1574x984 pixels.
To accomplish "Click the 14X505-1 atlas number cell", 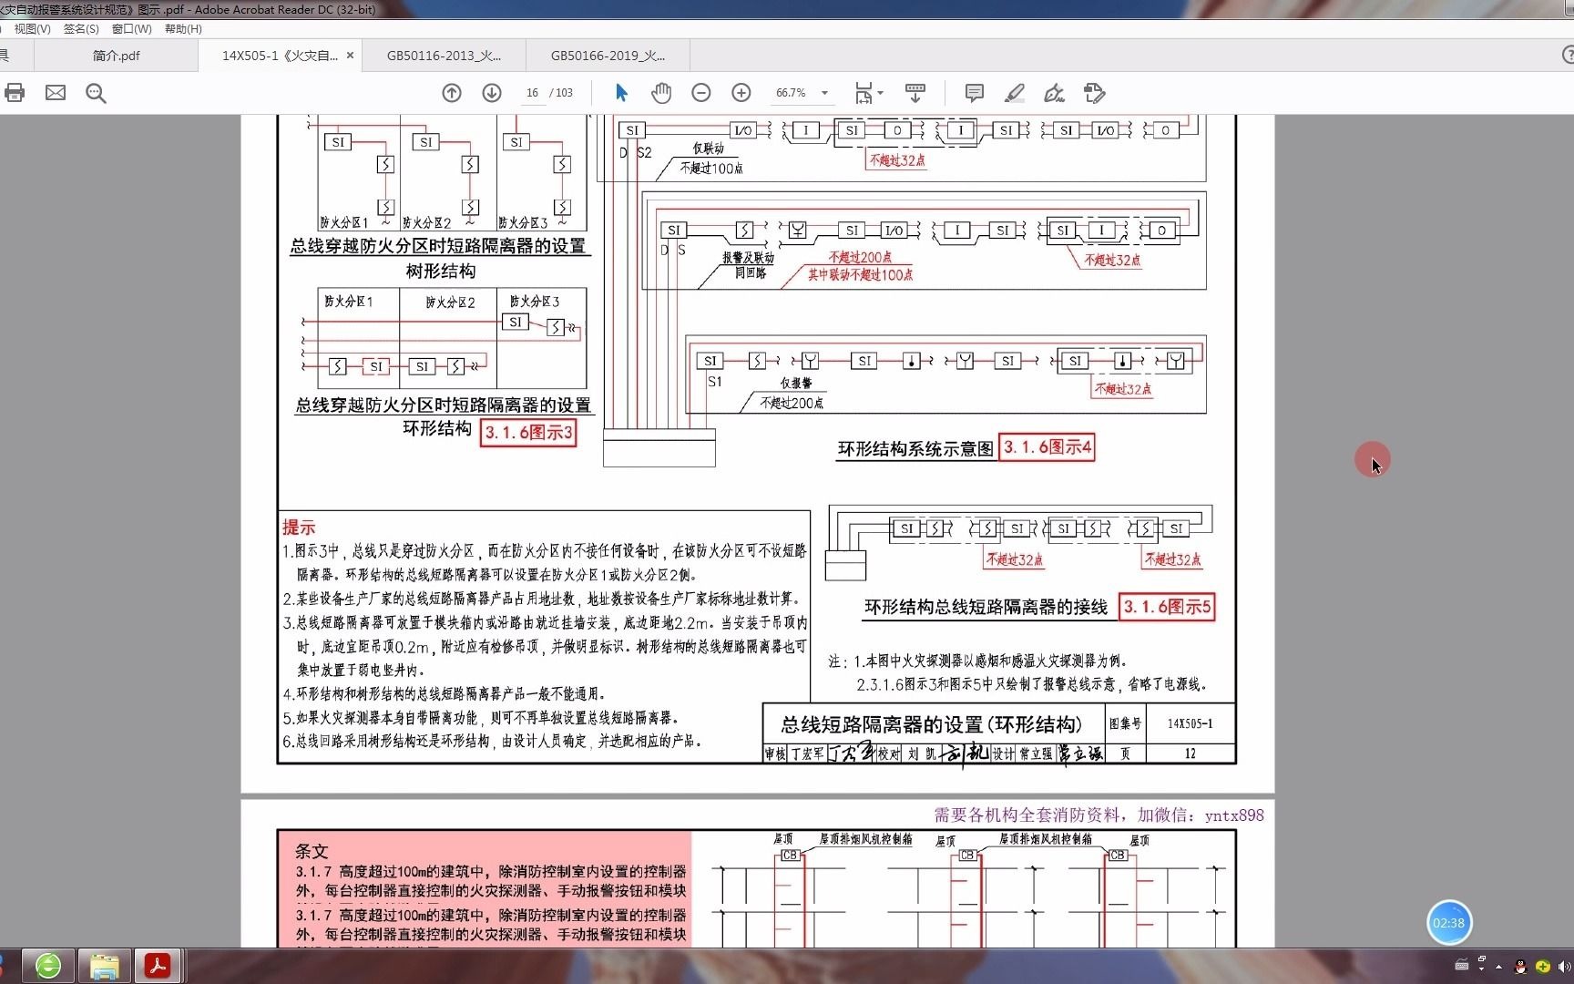I will click(1190, 723).
